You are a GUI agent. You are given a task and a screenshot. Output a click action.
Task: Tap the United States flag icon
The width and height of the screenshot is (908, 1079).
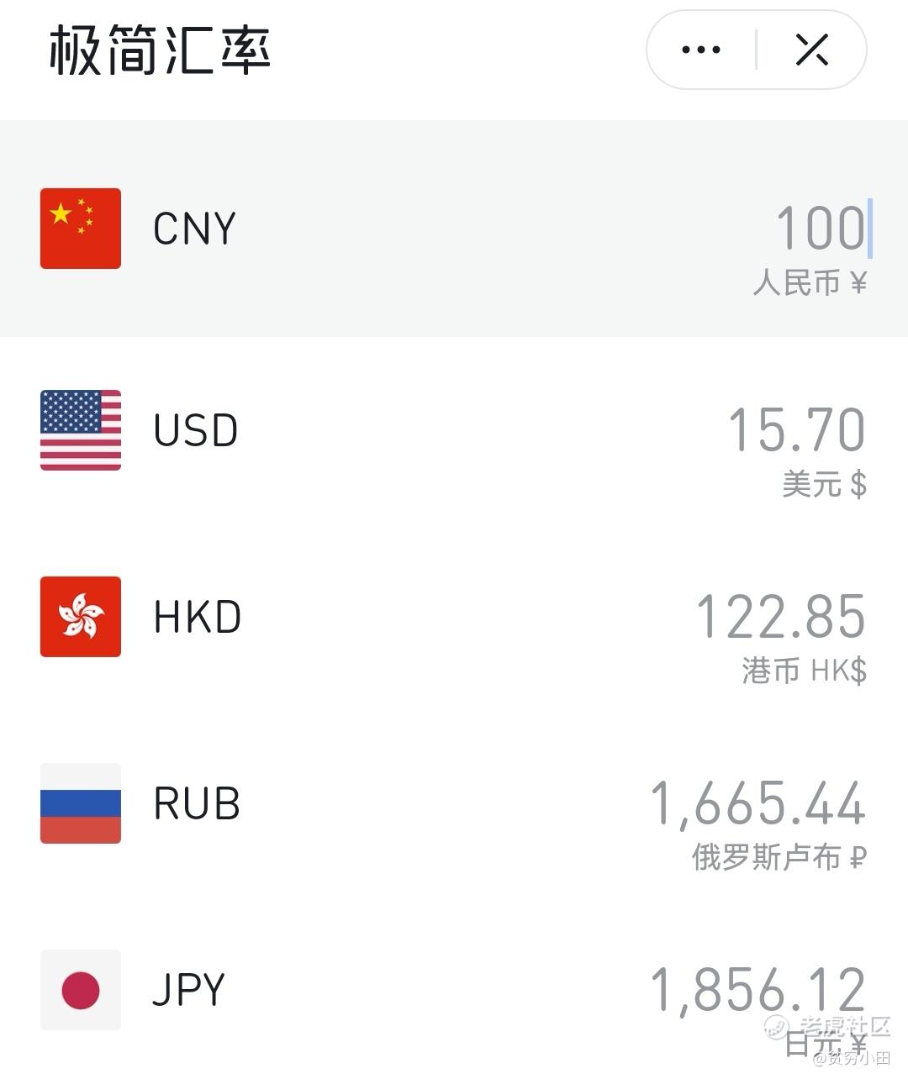(81, 430)
